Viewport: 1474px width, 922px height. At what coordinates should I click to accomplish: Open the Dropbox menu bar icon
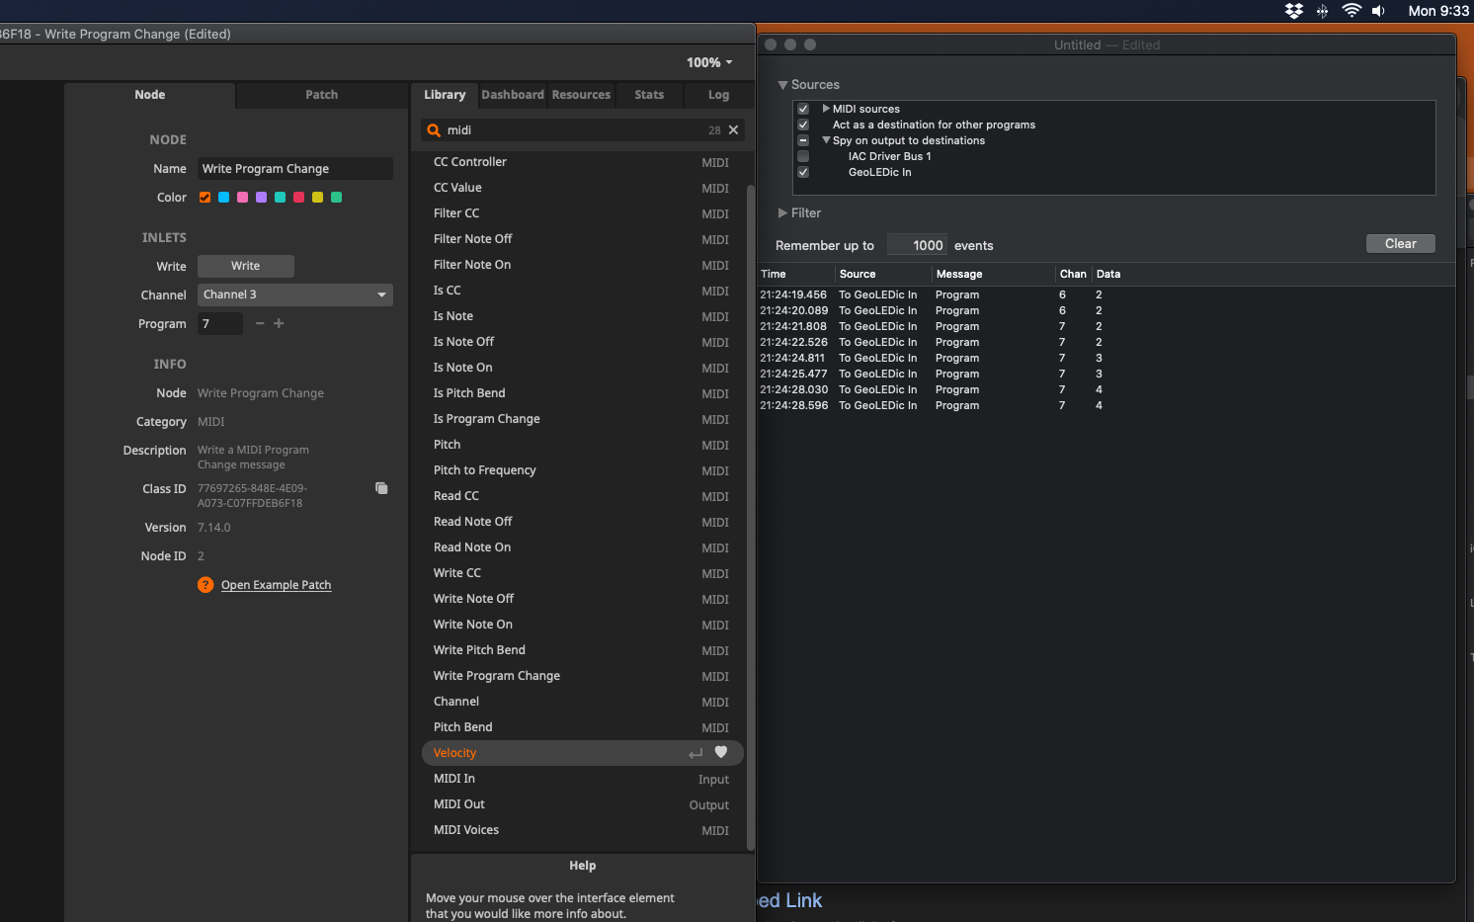1293,11
